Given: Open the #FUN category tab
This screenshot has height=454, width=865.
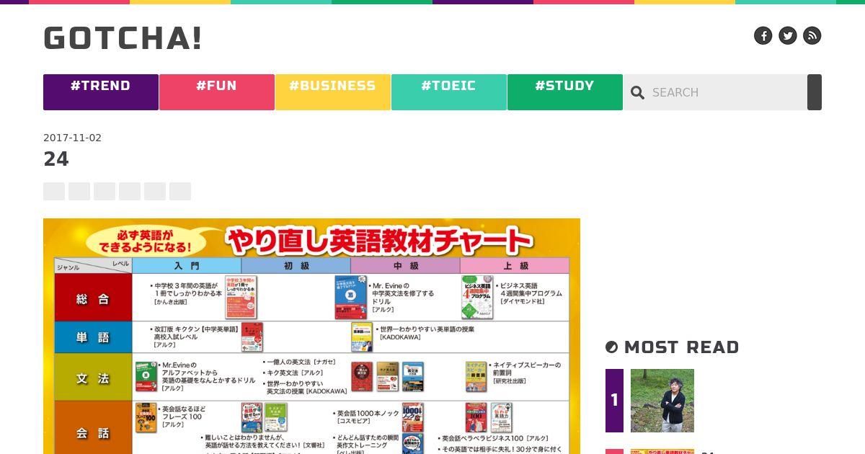Looking at the screenshot, I should click(217, 92).
